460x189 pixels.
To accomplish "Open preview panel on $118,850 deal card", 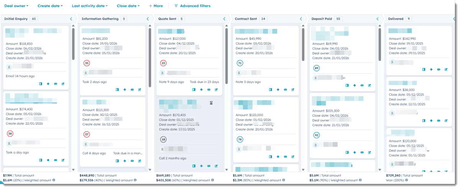I will (41, 84).
